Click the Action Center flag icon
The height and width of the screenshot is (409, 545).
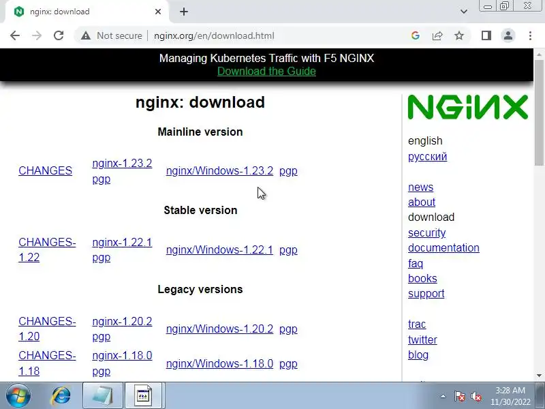point(459,396)
